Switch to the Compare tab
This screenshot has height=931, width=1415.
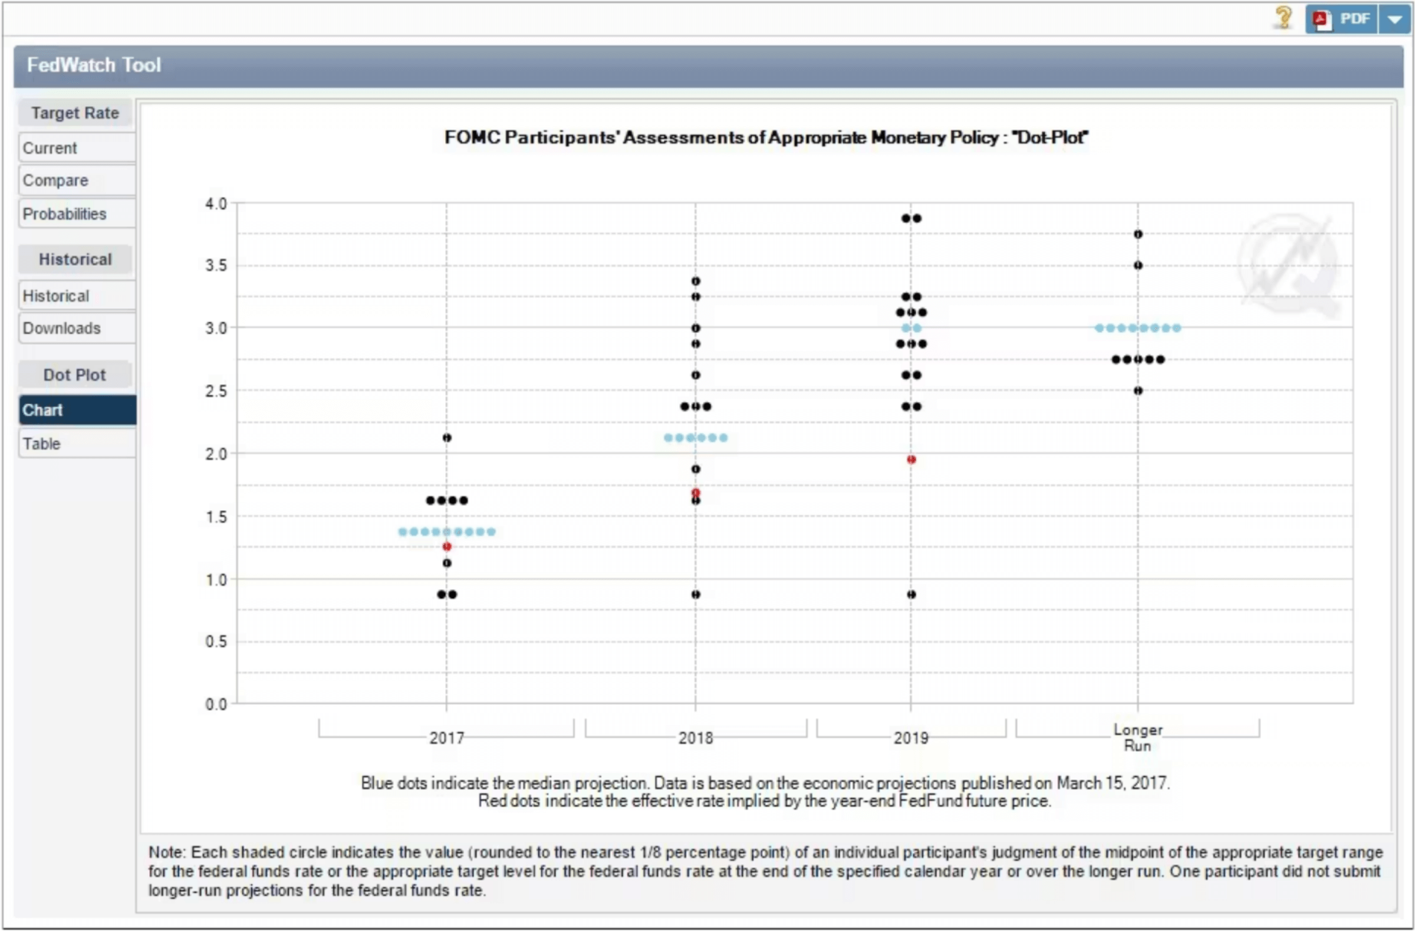click(76, 181)
